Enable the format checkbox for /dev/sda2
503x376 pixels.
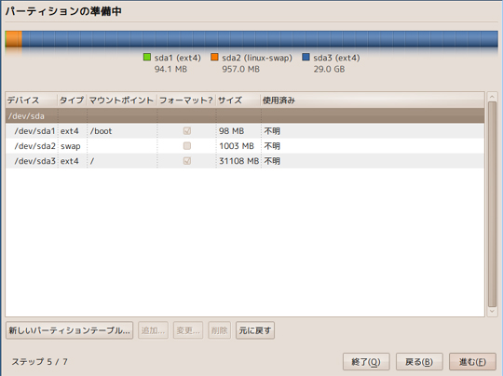[187, 146]
